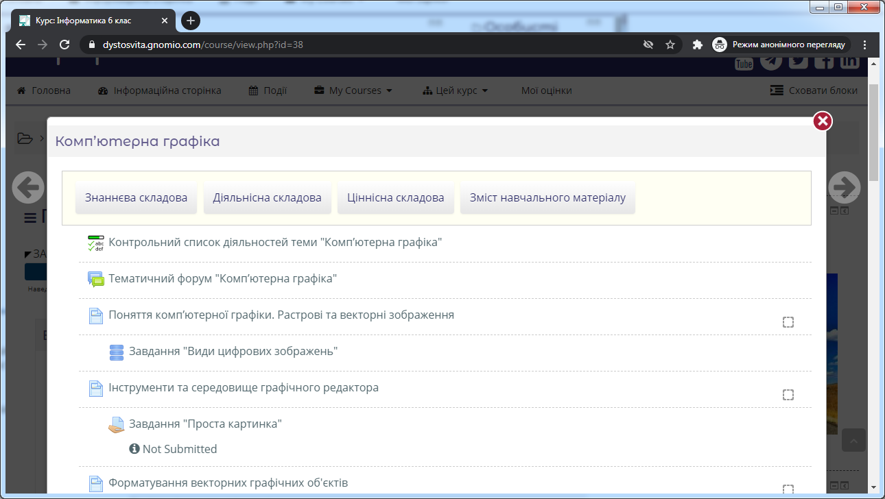The image size is (885, 499).
Task: Click Сховати блоки to hide blocks
Action: point(814,90)
